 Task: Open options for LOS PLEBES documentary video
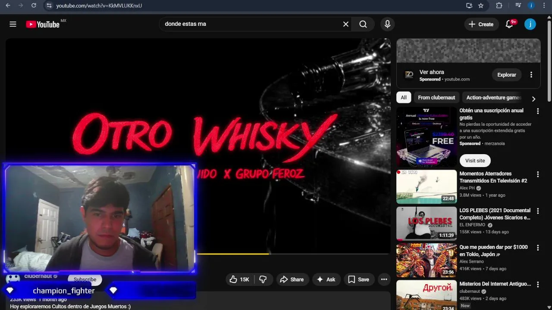coord(538,211)
